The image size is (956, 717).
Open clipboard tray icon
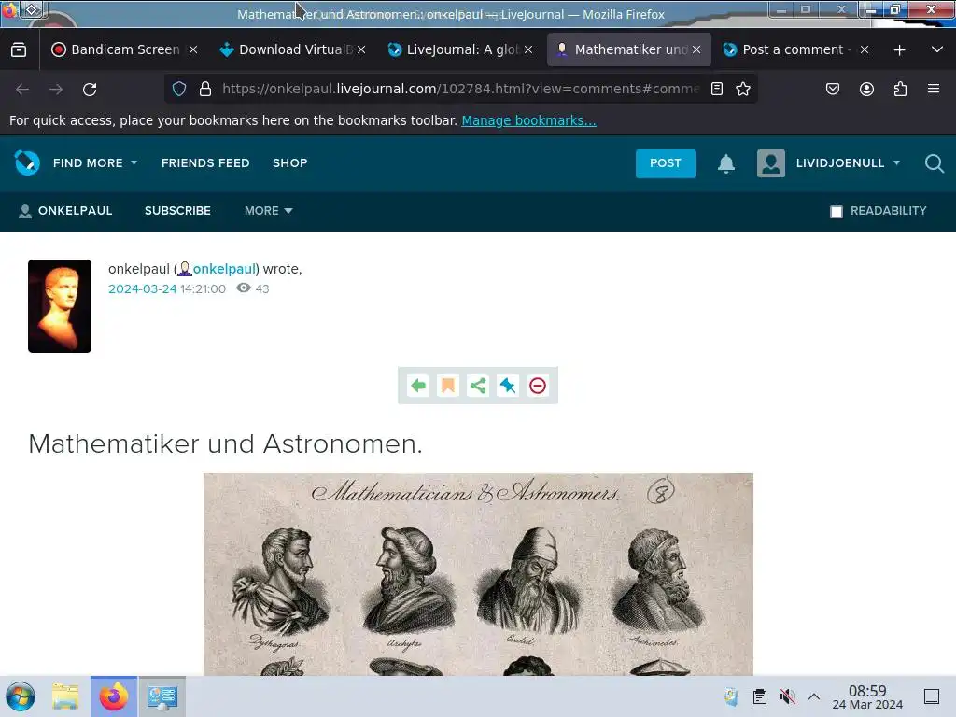(x=760, y=696)
